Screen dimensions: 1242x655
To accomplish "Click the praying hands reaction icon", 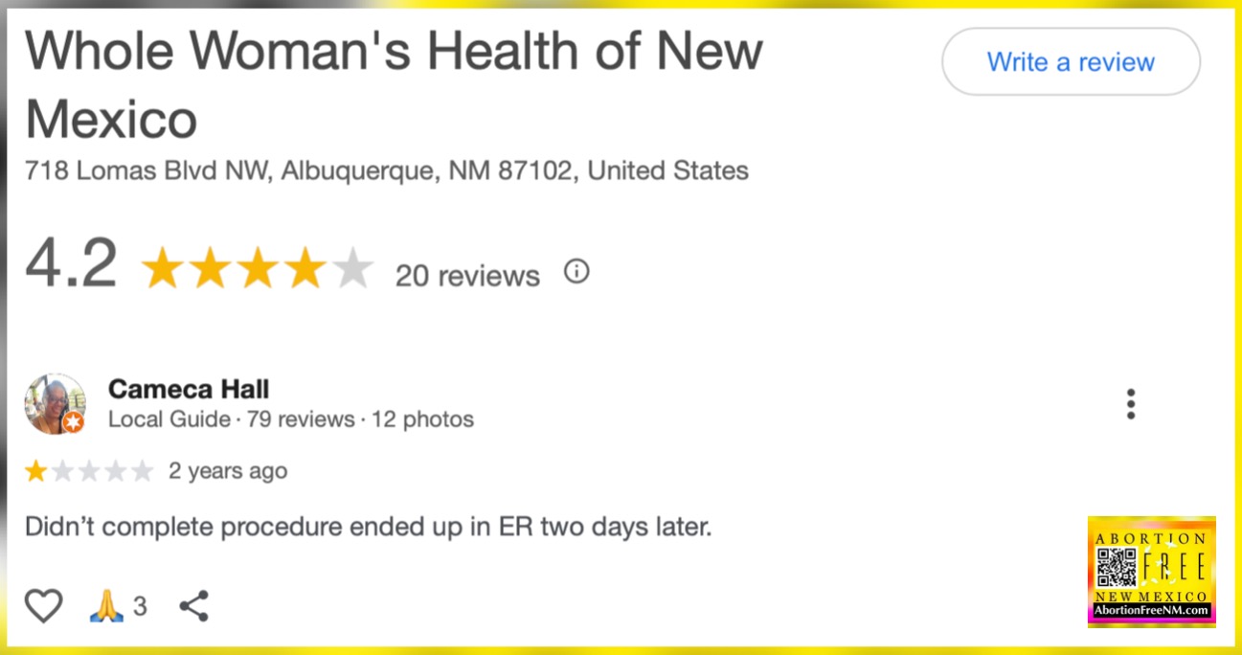I will pyautogui.click(x=106, y=606).
